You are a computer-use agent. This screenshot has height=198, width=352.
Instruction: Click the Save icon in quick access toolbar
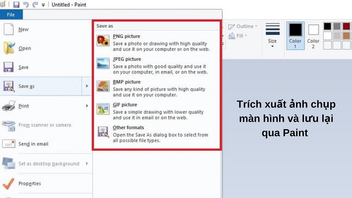[x=16, y=5]
